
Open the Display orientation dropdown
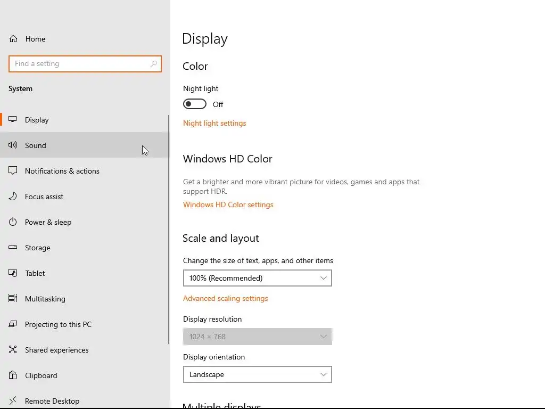257,374
